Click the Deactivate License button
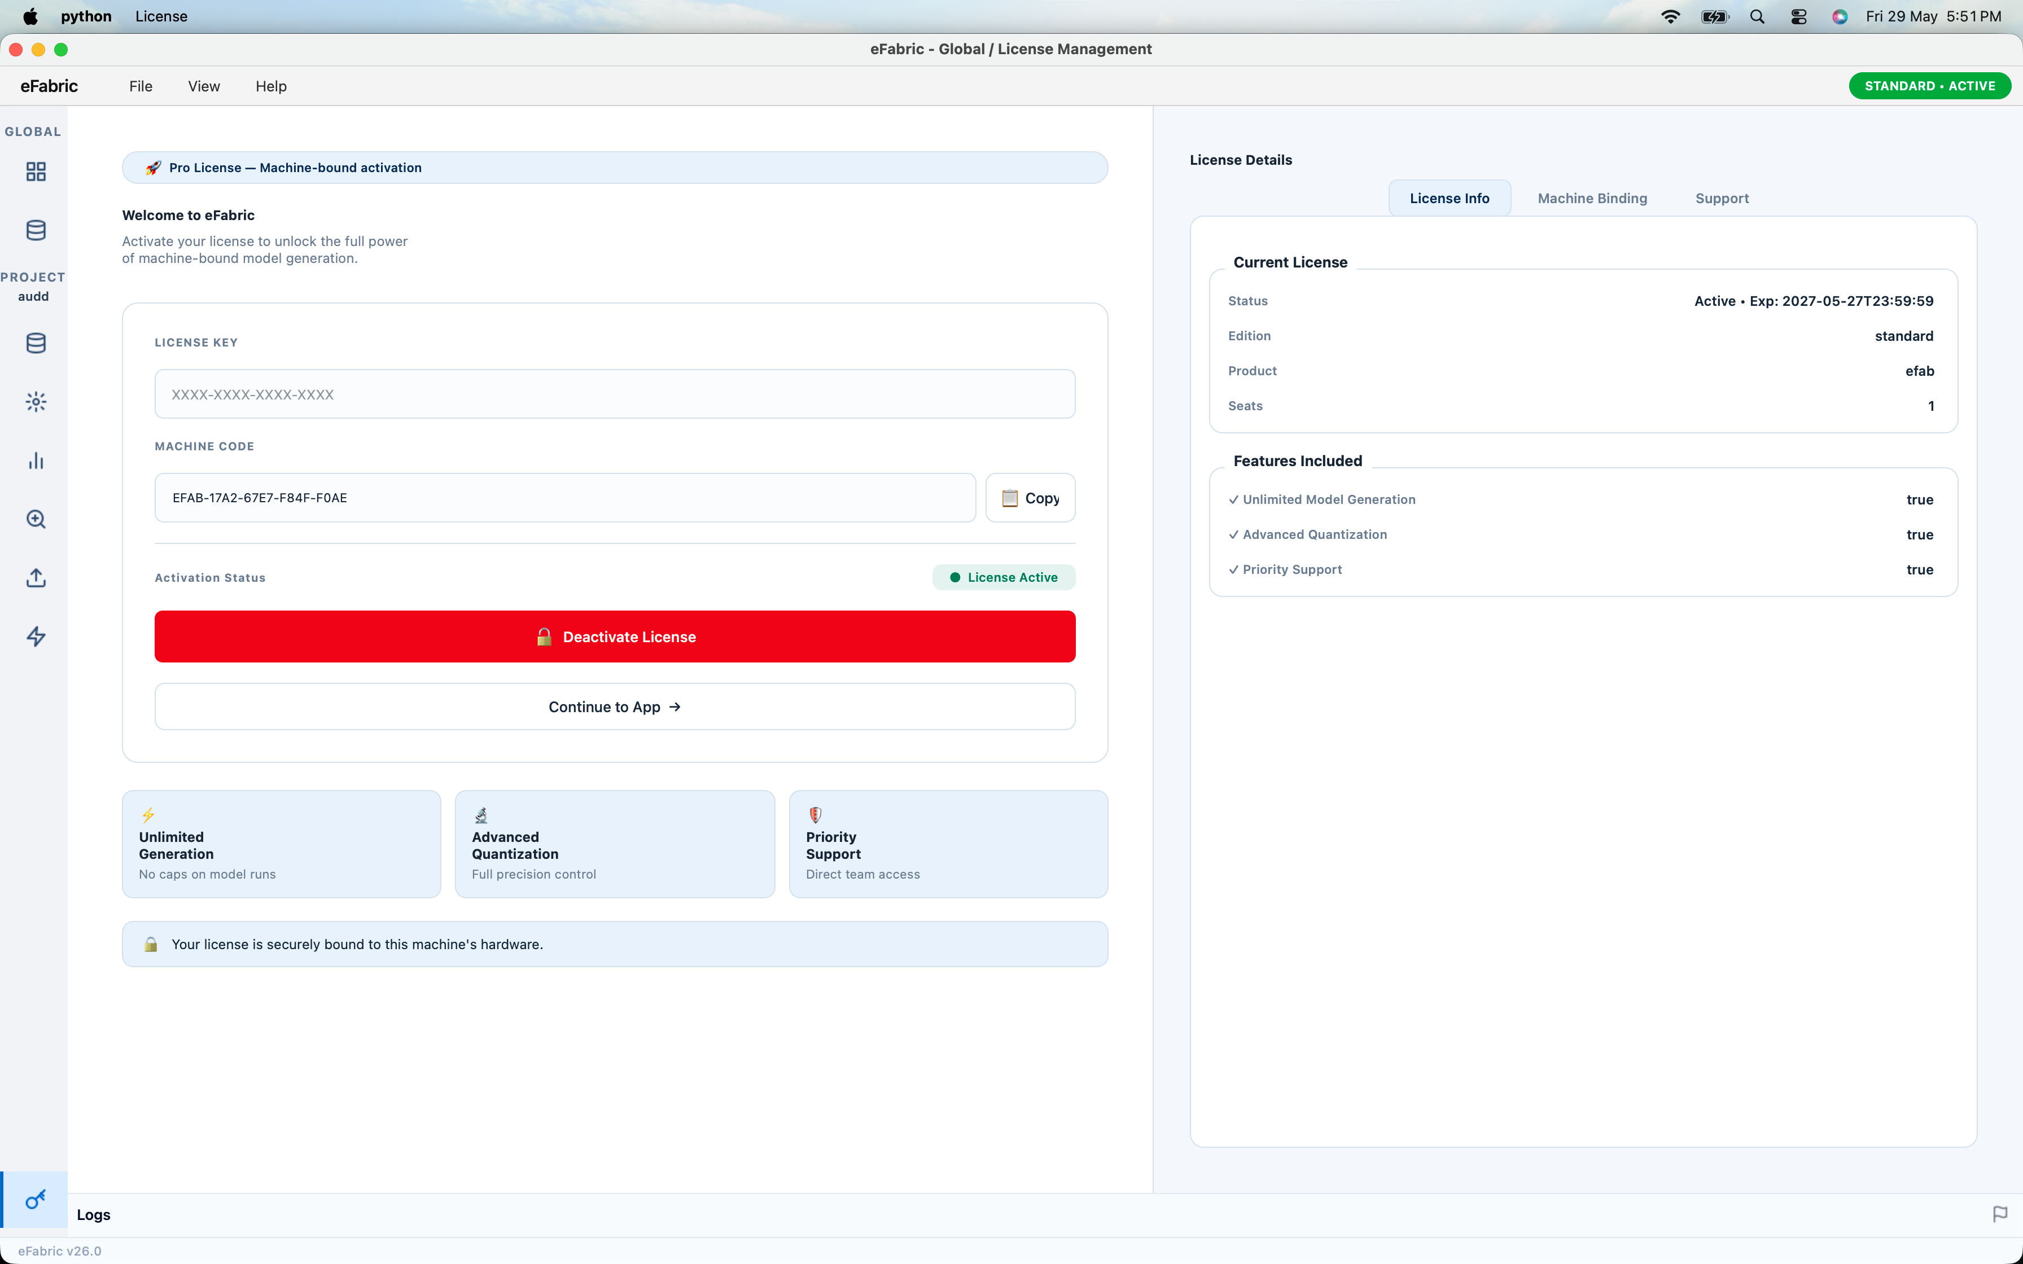Viewport: 2023px width, 1264px height. tap(615, 636)
